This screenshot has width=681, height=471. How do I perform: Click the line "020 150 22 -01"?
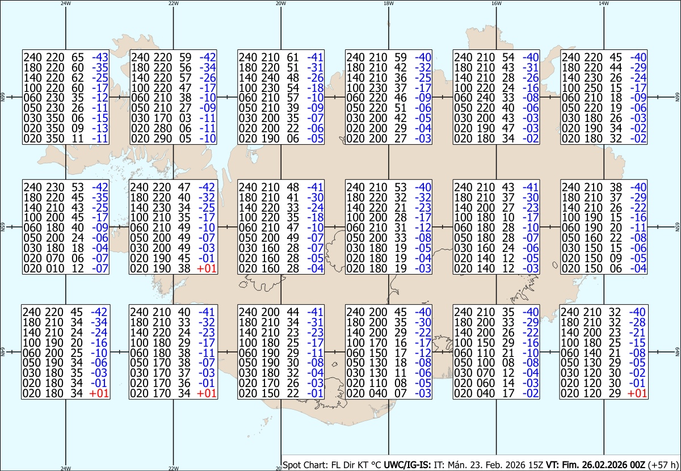click(281, 393)
